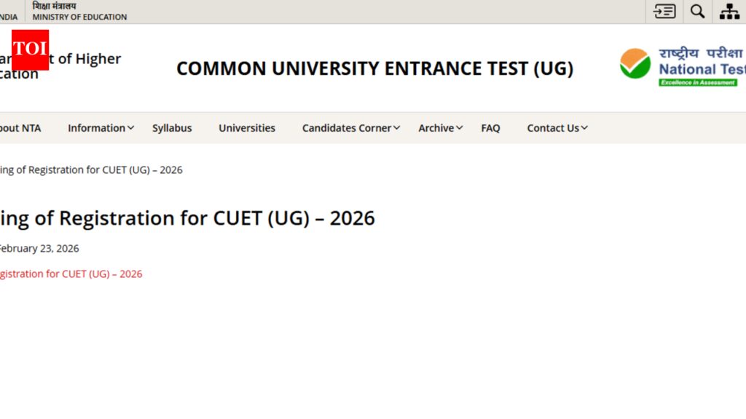Open the sitemap icon at top right
The width and height of the screenshot is (746, 419).
729,11
